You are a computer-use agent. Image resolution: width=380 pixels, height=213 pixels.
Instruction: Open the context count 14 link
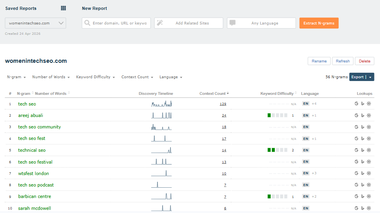click(224, 150)
